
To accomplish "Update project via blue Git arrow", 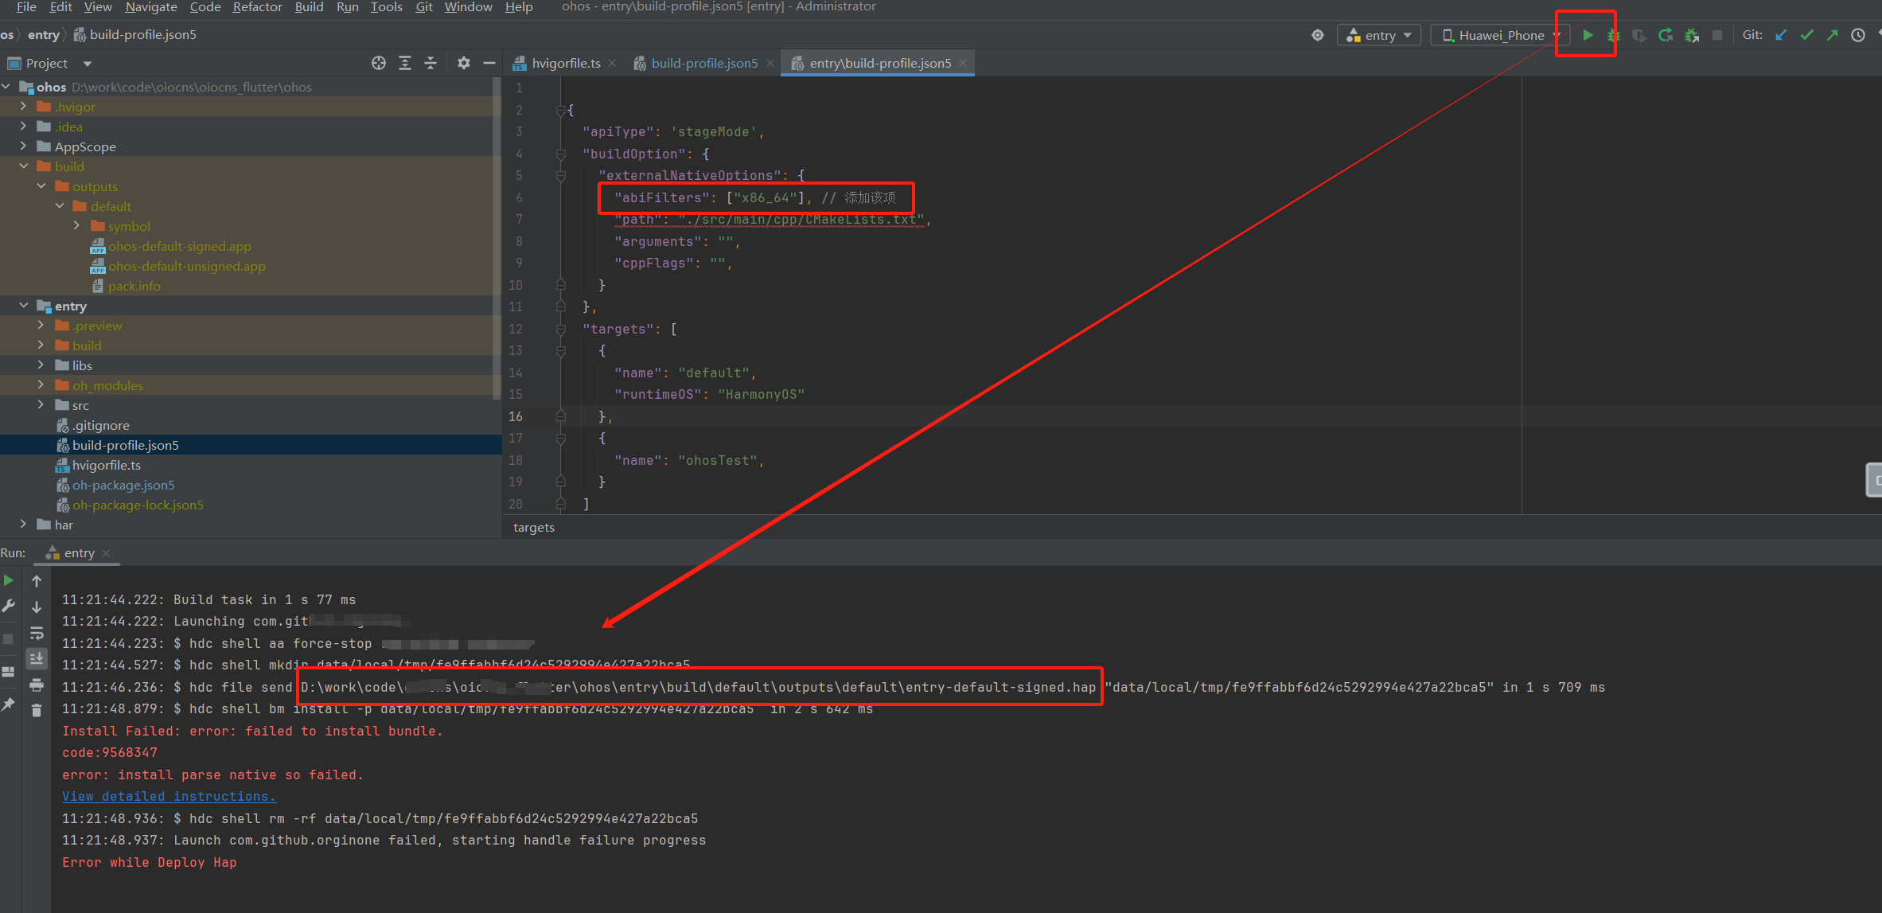I will pos(1781,35).
